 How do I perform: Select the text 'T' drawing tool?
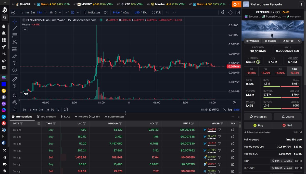[15, 63]
